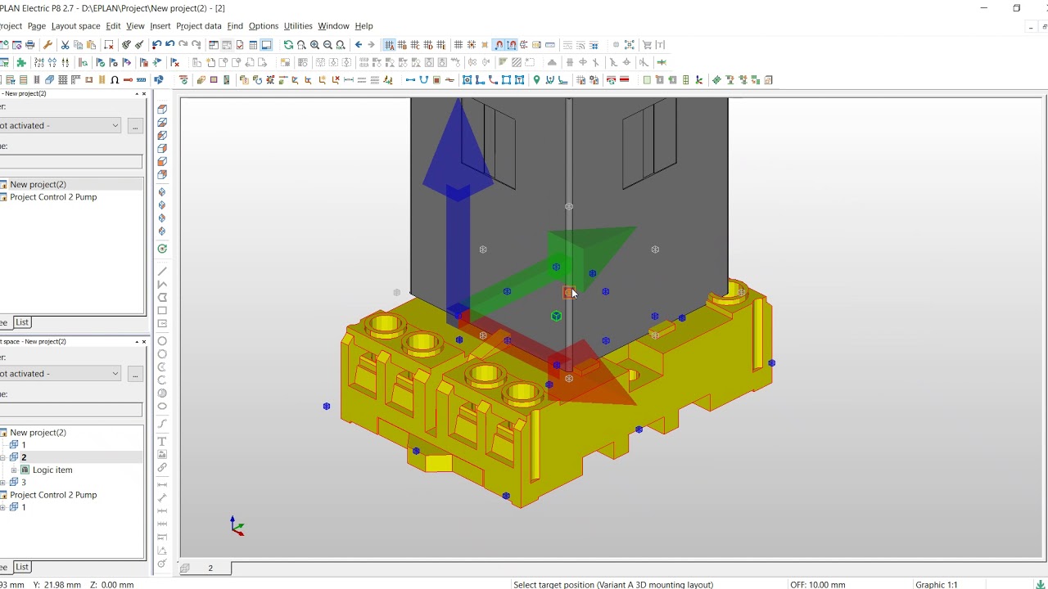Click the Refresh view green arrows icon
This screenshot has height=589, width=1048.
pos(288,45)
